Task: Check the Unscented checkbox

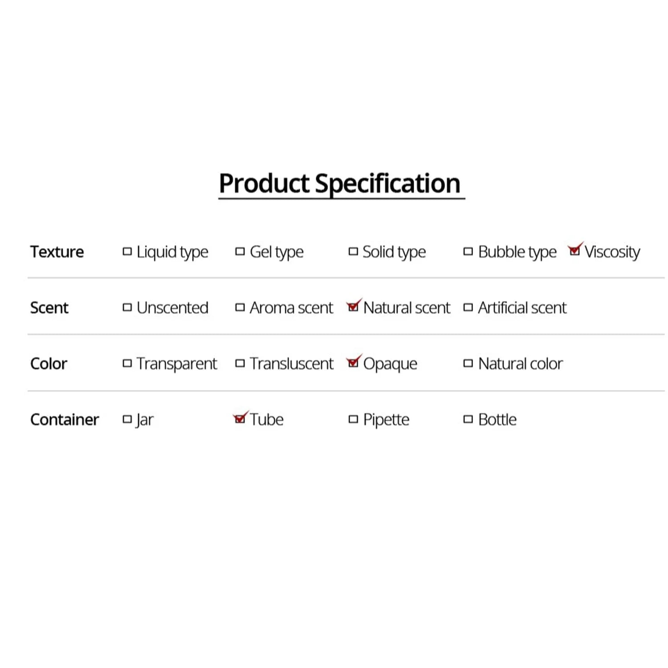Action: 127,307
